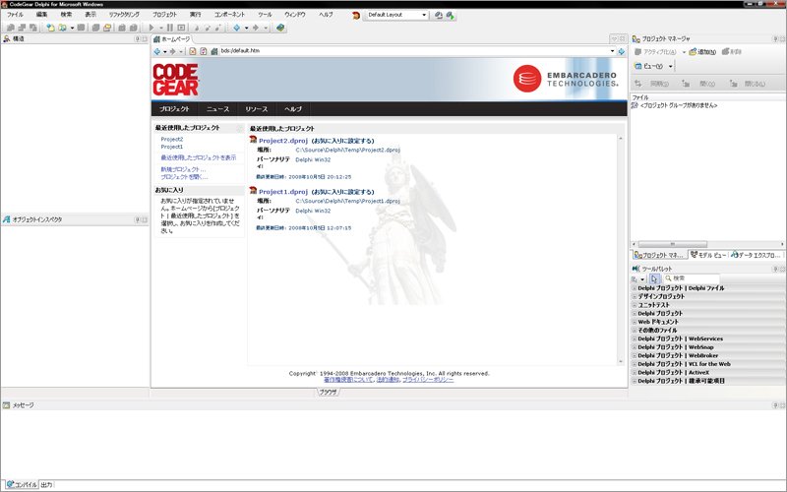Click the Embarcadero Technologies logo
The width and height of the screenshot is (787, 492).
[566, 79]
